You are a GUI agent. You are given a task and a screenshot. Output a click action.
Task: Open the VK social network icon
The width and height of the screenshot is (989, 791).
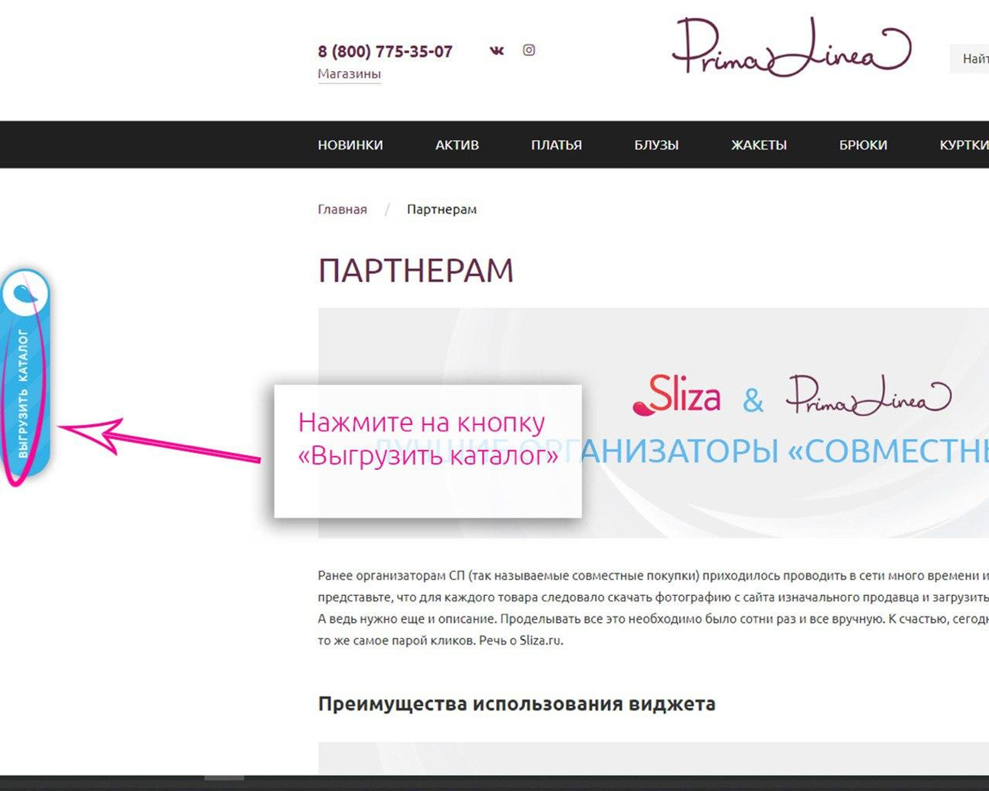click(497, 50)
